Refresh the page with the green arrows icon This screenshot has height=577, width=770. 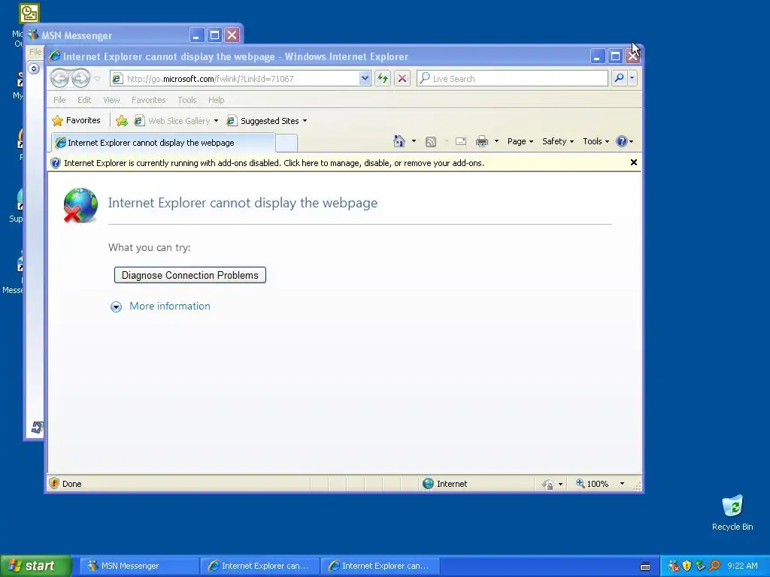pos(383,78)
